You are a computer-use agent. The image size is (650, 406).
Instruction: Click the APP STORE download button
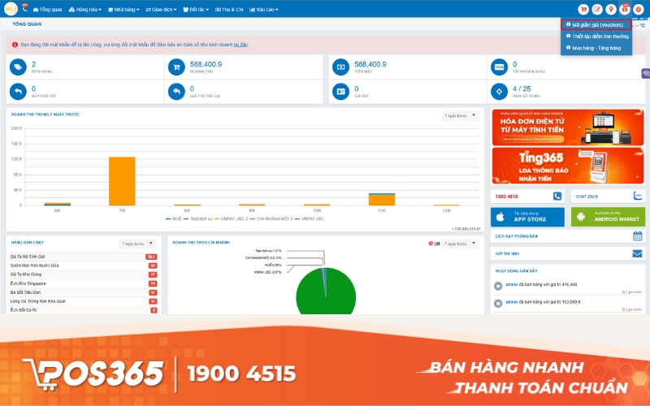pyautogui.click(x=527, y=217)
